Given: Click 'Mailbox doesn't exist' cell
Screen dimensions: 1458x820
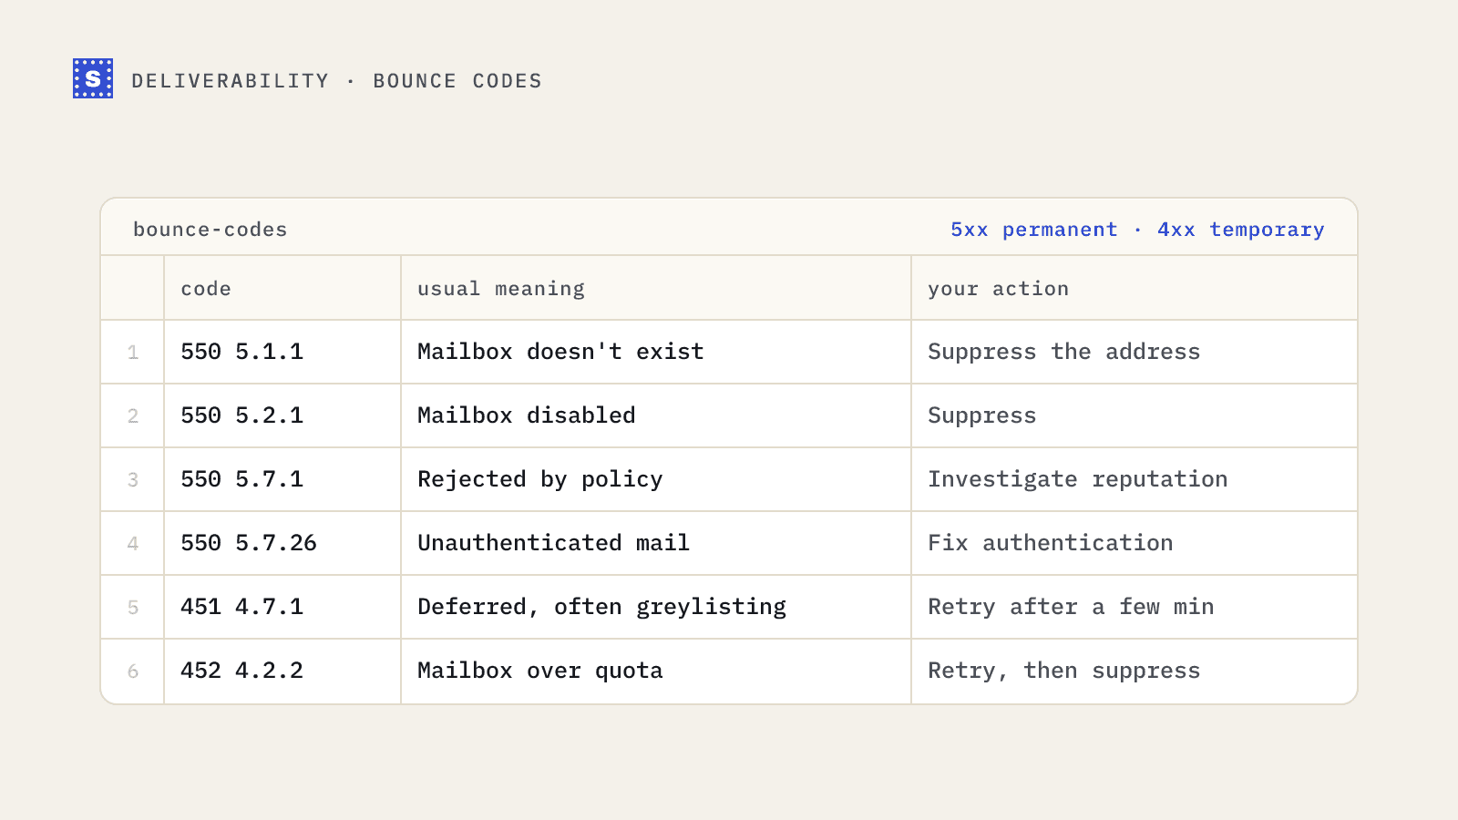Looking at the screenshot, I should click(656, 352).
